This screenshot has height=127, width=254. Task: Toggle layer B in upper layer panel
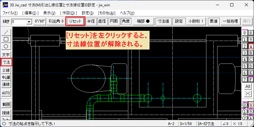251,53
